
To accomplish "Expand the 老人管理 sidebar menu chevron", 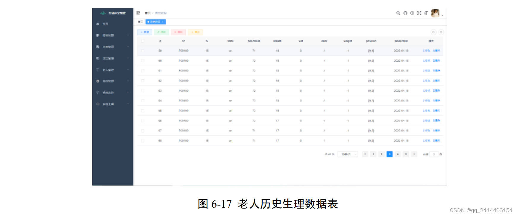I will 128,70.
